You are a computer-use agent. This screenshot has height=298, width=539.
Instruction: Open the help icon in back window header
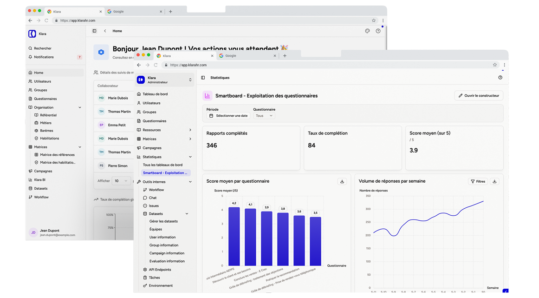coord(378,31)
